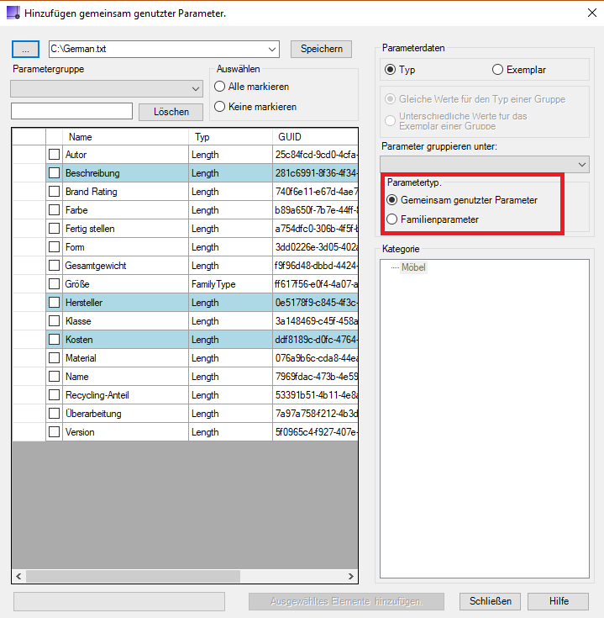This screenshot has width=604, height=618.
Task: Check the Beschreibung parameter checkbox
Action: tap(55, 173)
